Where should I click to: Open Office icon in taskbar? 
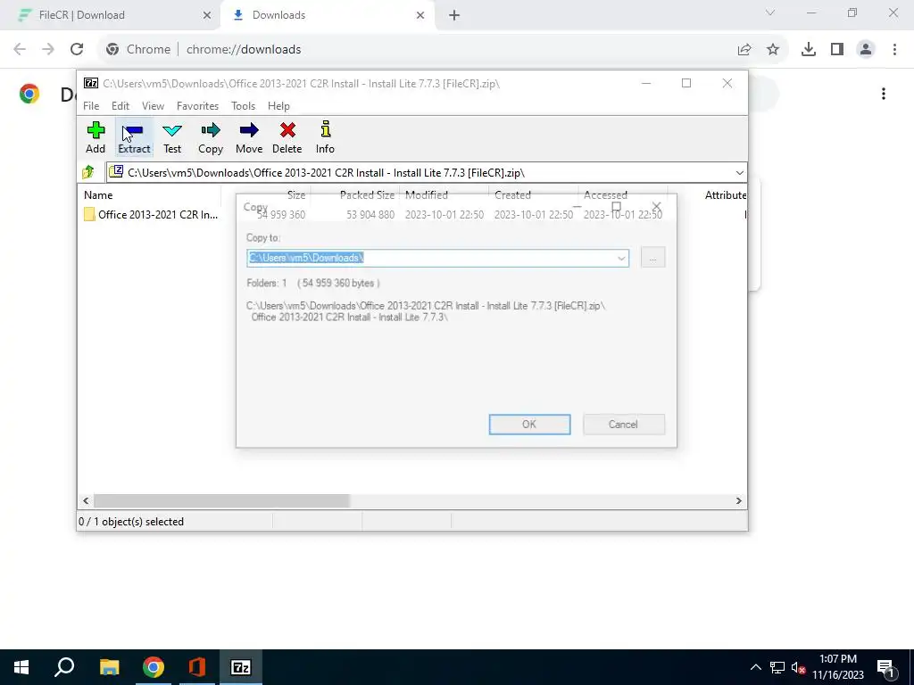197,667
